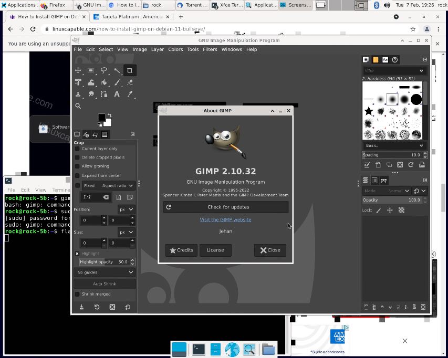Open the Channels tab
The width and height of the screenshot is (448, 358).
[x=374, y=181]
